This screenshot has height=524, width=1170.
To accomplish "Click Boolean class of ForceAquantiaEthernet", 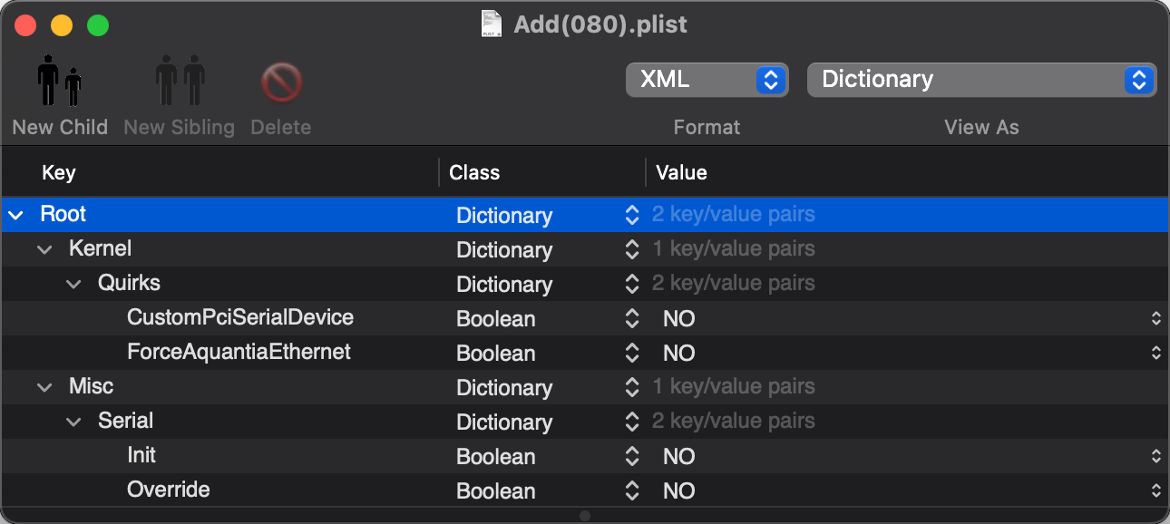I will 495,354.
